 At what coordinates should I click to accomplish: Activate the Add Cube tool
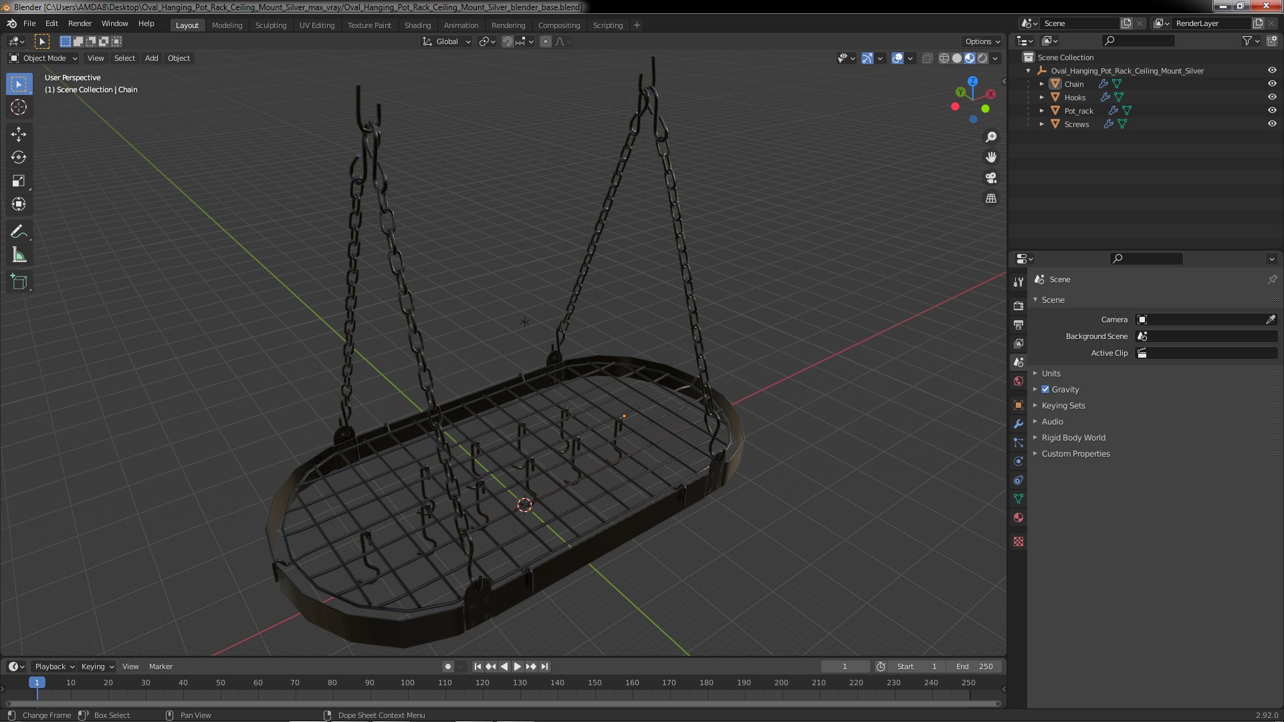(x=19, y=282)
